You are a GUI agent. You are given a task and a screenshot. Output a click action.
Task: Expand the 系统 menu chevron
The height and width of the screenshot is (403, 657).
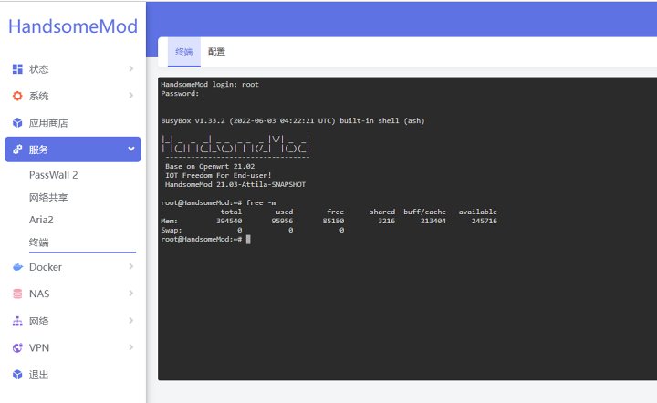(x=131, y=96)
